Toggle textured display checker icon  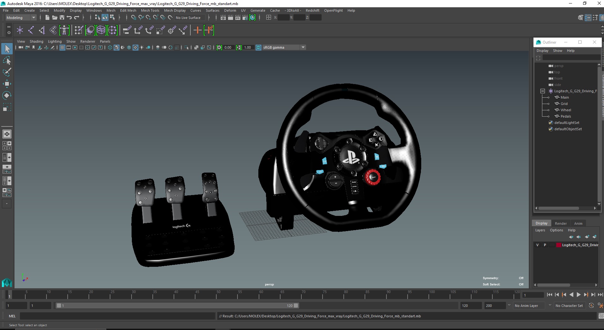(x=135, y=47)
